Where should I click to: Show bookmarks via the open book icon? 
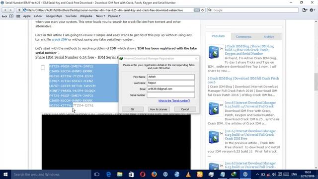click(11, 16)
